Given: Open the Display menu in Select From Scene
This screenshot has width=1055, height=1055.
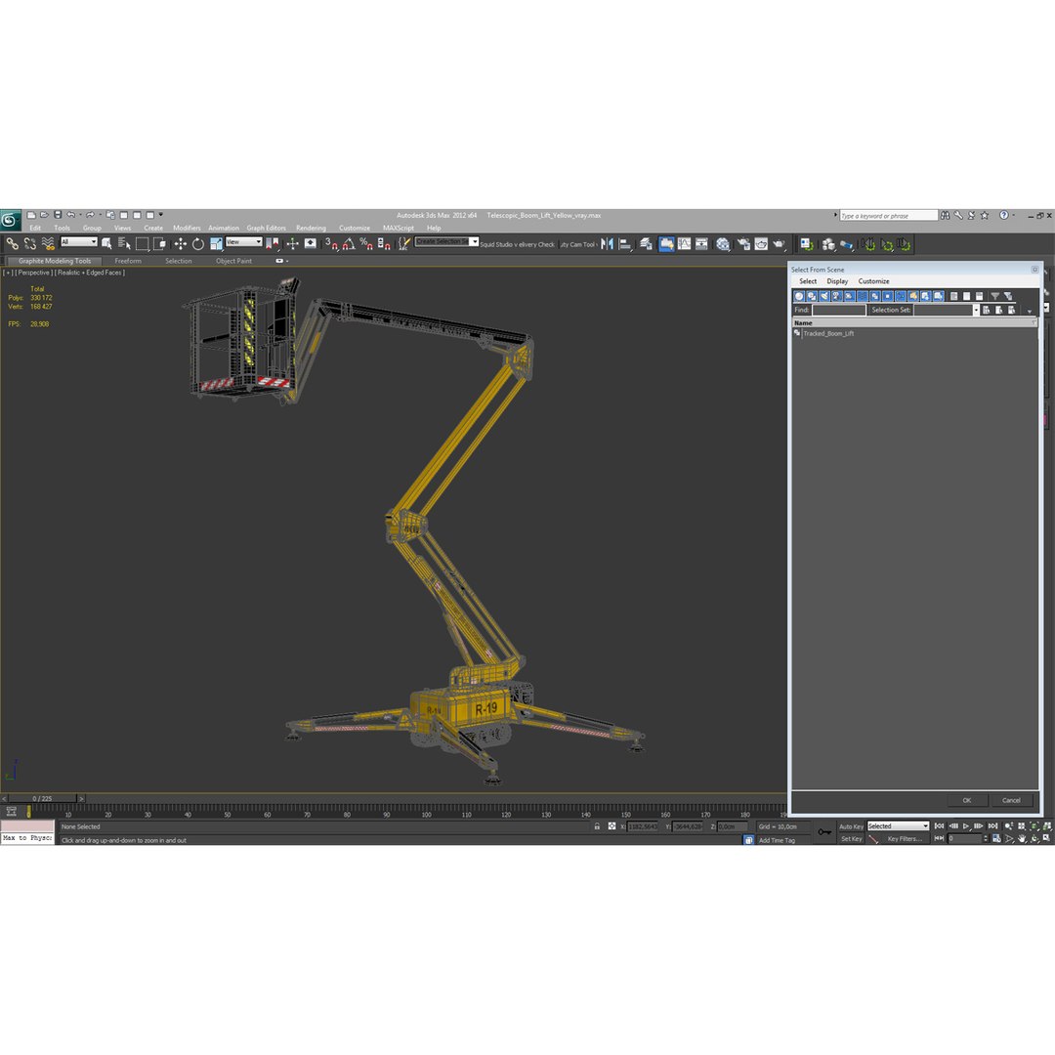Looking at the screenshot, I should pyautogui.click(x=837, y=281).
